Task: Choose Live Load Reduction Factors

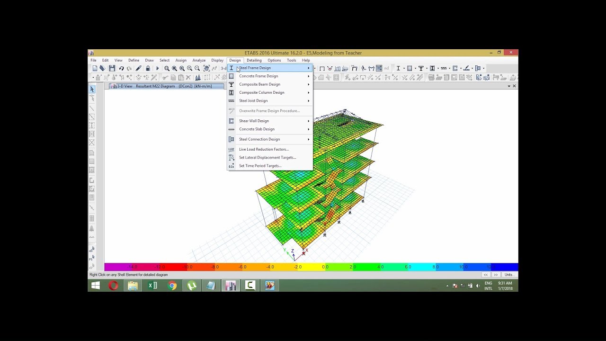Action: (x=270, y=149)
